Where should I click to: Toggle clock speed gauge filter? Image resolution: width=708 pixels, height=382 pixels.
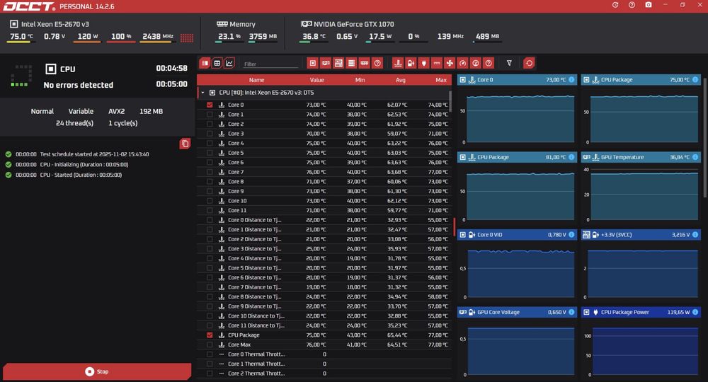[462, 63]
